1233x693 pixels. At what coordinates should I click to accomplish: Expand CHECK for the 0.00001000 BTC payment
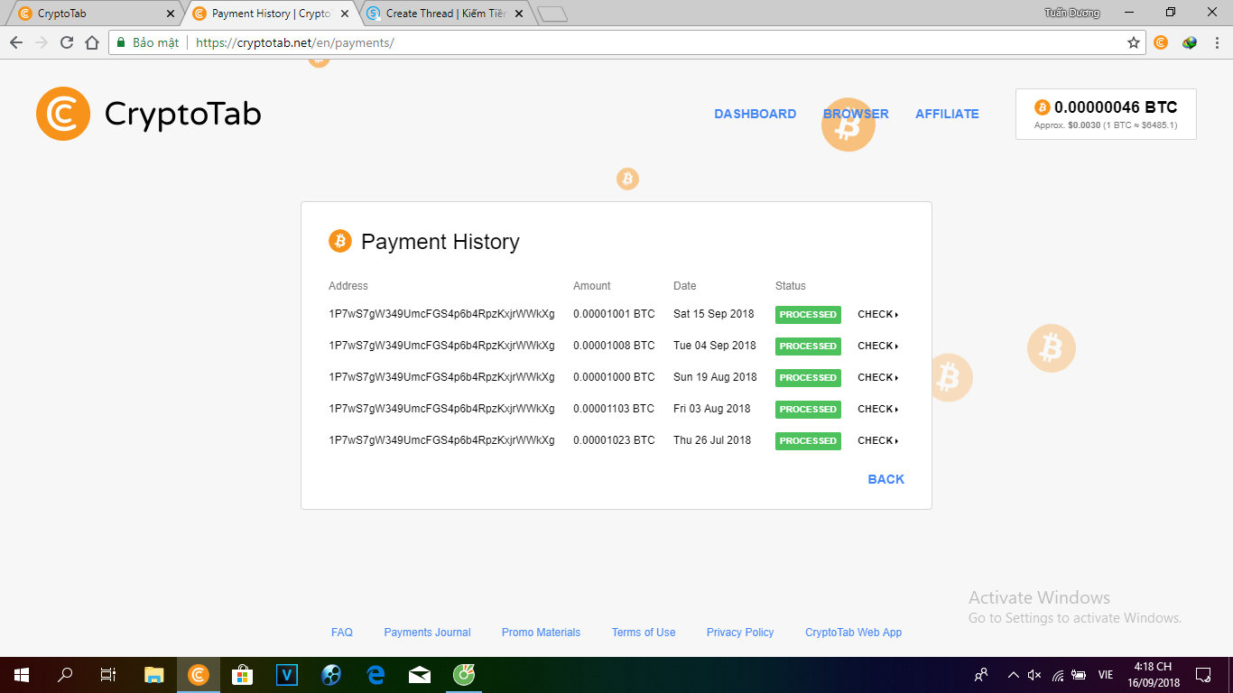(877, 378)
